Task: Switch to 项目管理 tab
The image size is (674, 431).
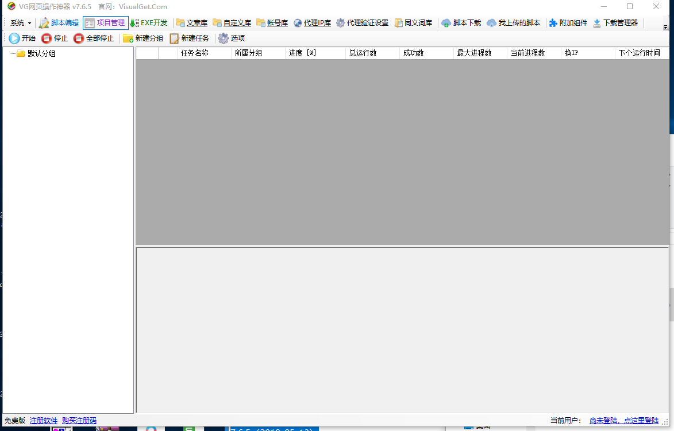Action: click(105, 23)
